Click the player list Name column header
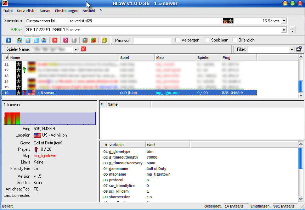This screenshot has height=210, width=305. pyautogui.click(x=129, y=104)
